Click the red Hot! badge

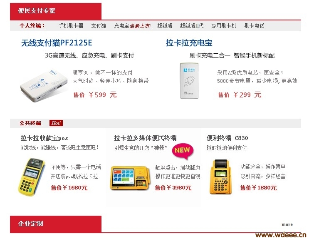point(56,123)
